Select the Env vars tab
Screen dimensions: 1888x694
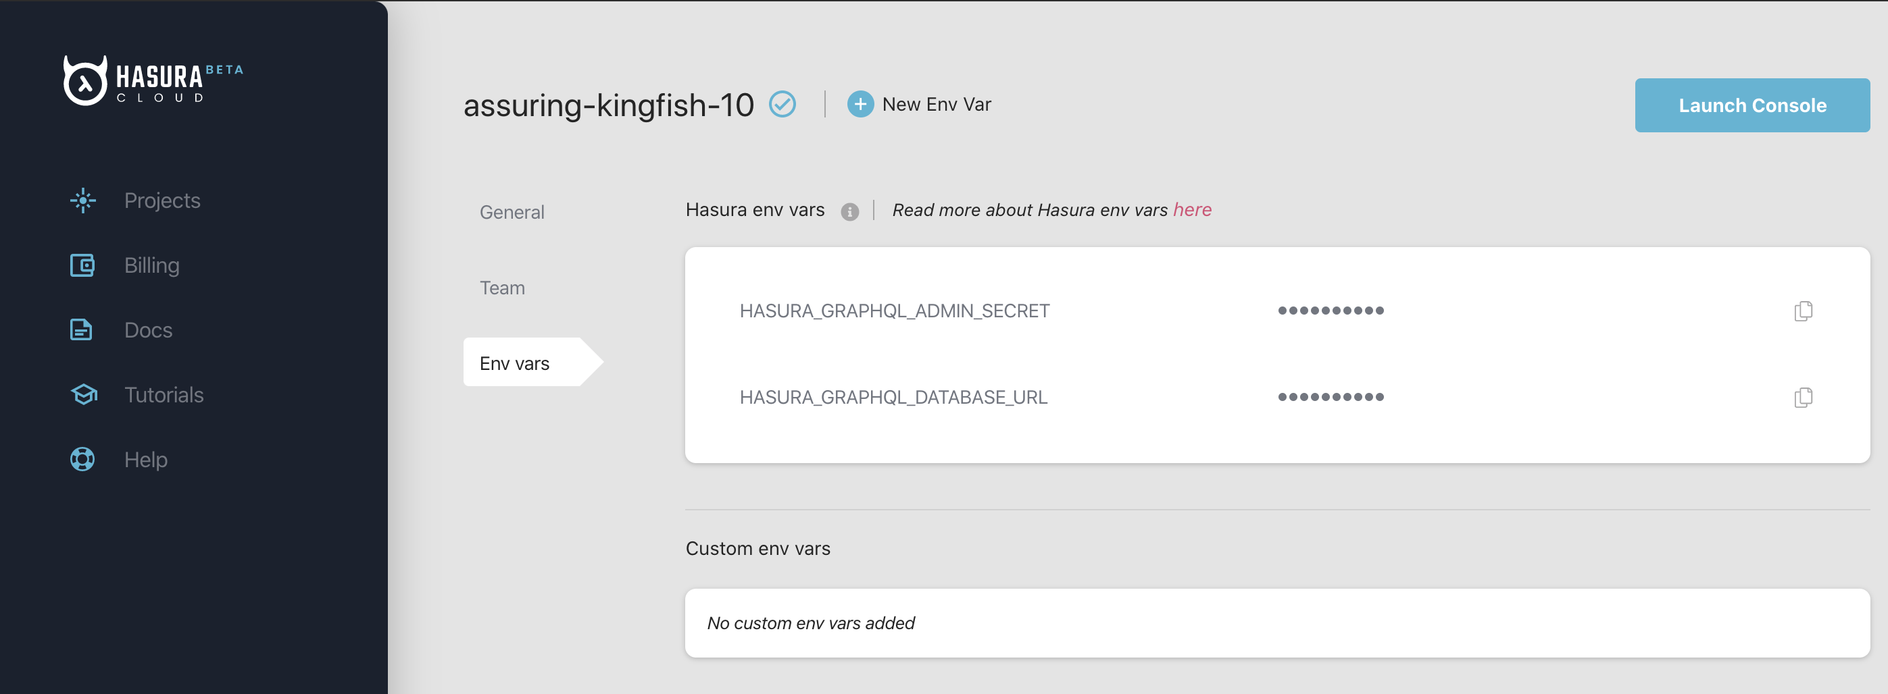(532, 362)
